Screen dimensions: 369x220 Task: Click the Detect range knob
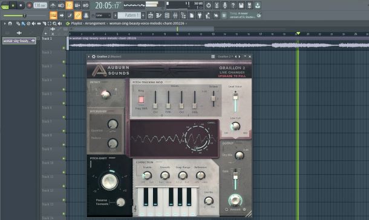[106, 94]
